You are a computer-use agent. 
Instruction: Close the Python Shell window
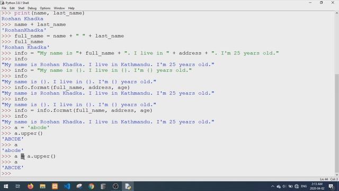click(x=333, y=3)
